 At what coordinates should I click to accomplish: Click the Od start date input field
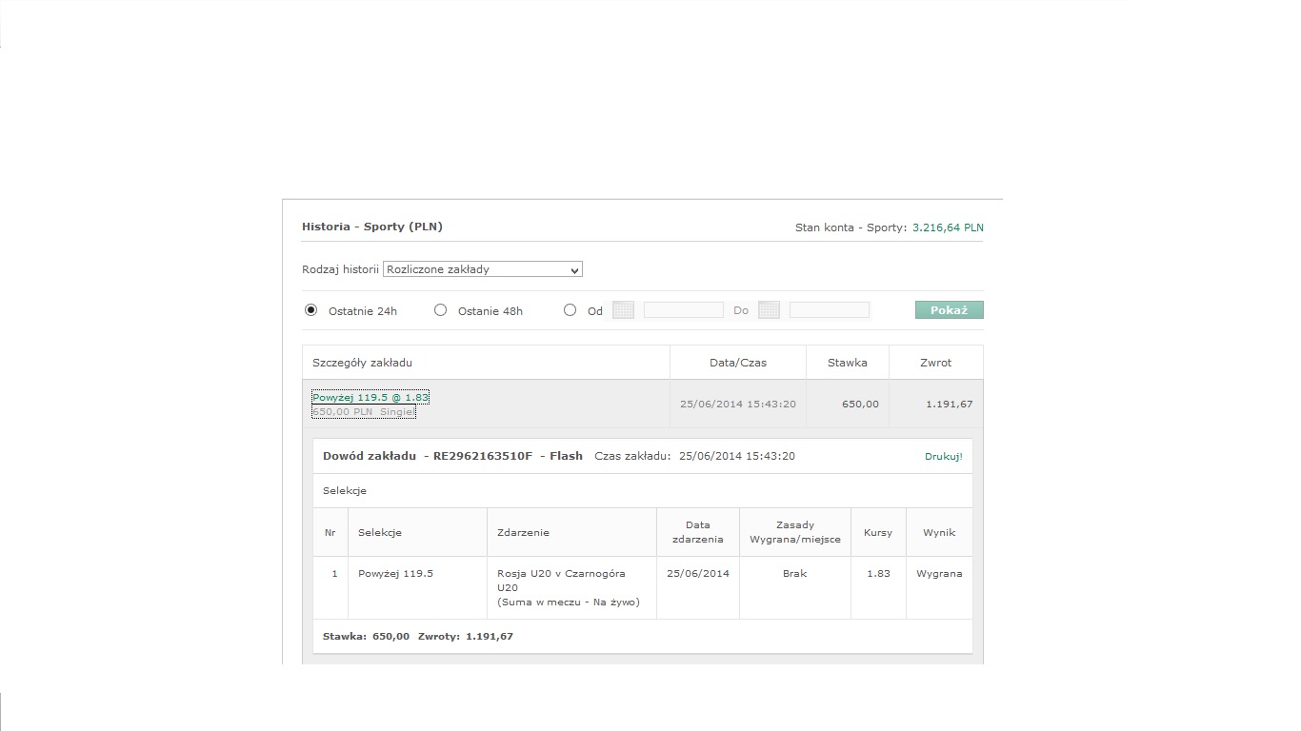click(684, 310)
